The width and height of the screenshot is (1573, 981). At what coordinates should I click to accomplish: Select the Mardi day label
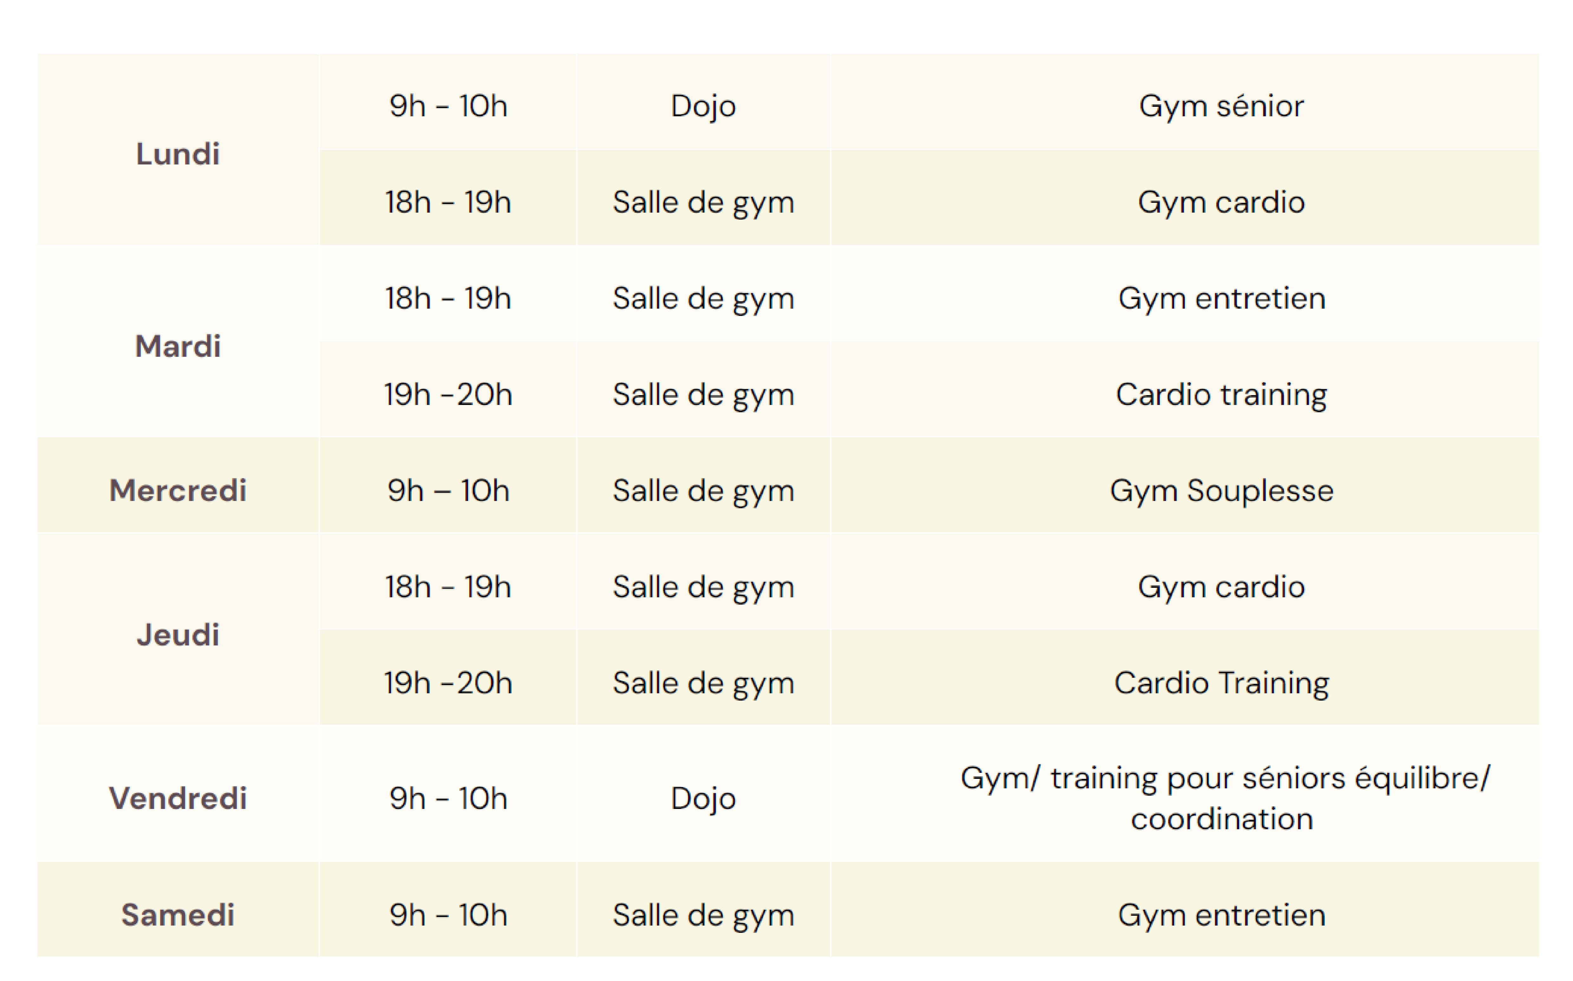(x=178, y=346)
